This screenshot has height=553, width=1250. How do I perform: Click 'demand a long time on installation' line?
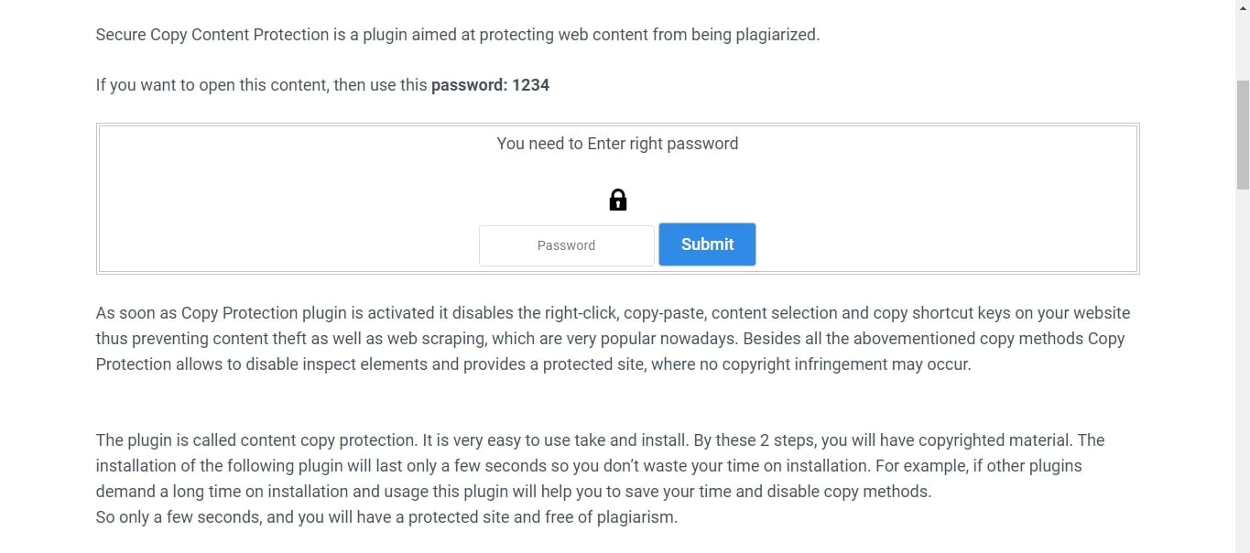[x=514, y=492]
